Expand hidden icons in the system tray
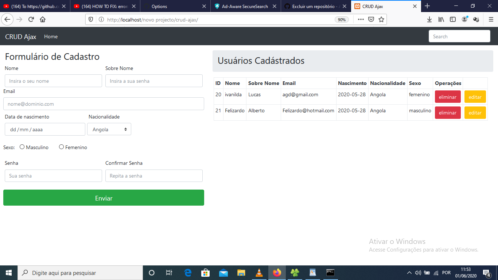Screen dimensions: 498x280 pos(409,272)
